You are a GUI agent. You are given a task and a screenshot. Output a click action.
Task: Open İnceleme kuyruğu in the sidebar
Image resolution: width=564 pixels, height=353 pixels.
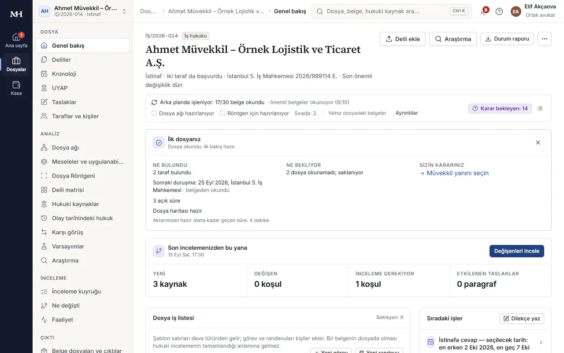click(82, 291)
